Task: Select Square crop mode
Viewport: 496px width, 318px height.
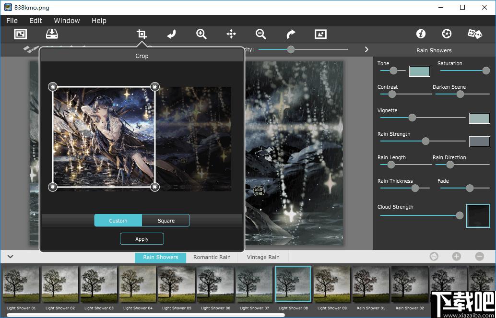Action: tap(166, 221)
